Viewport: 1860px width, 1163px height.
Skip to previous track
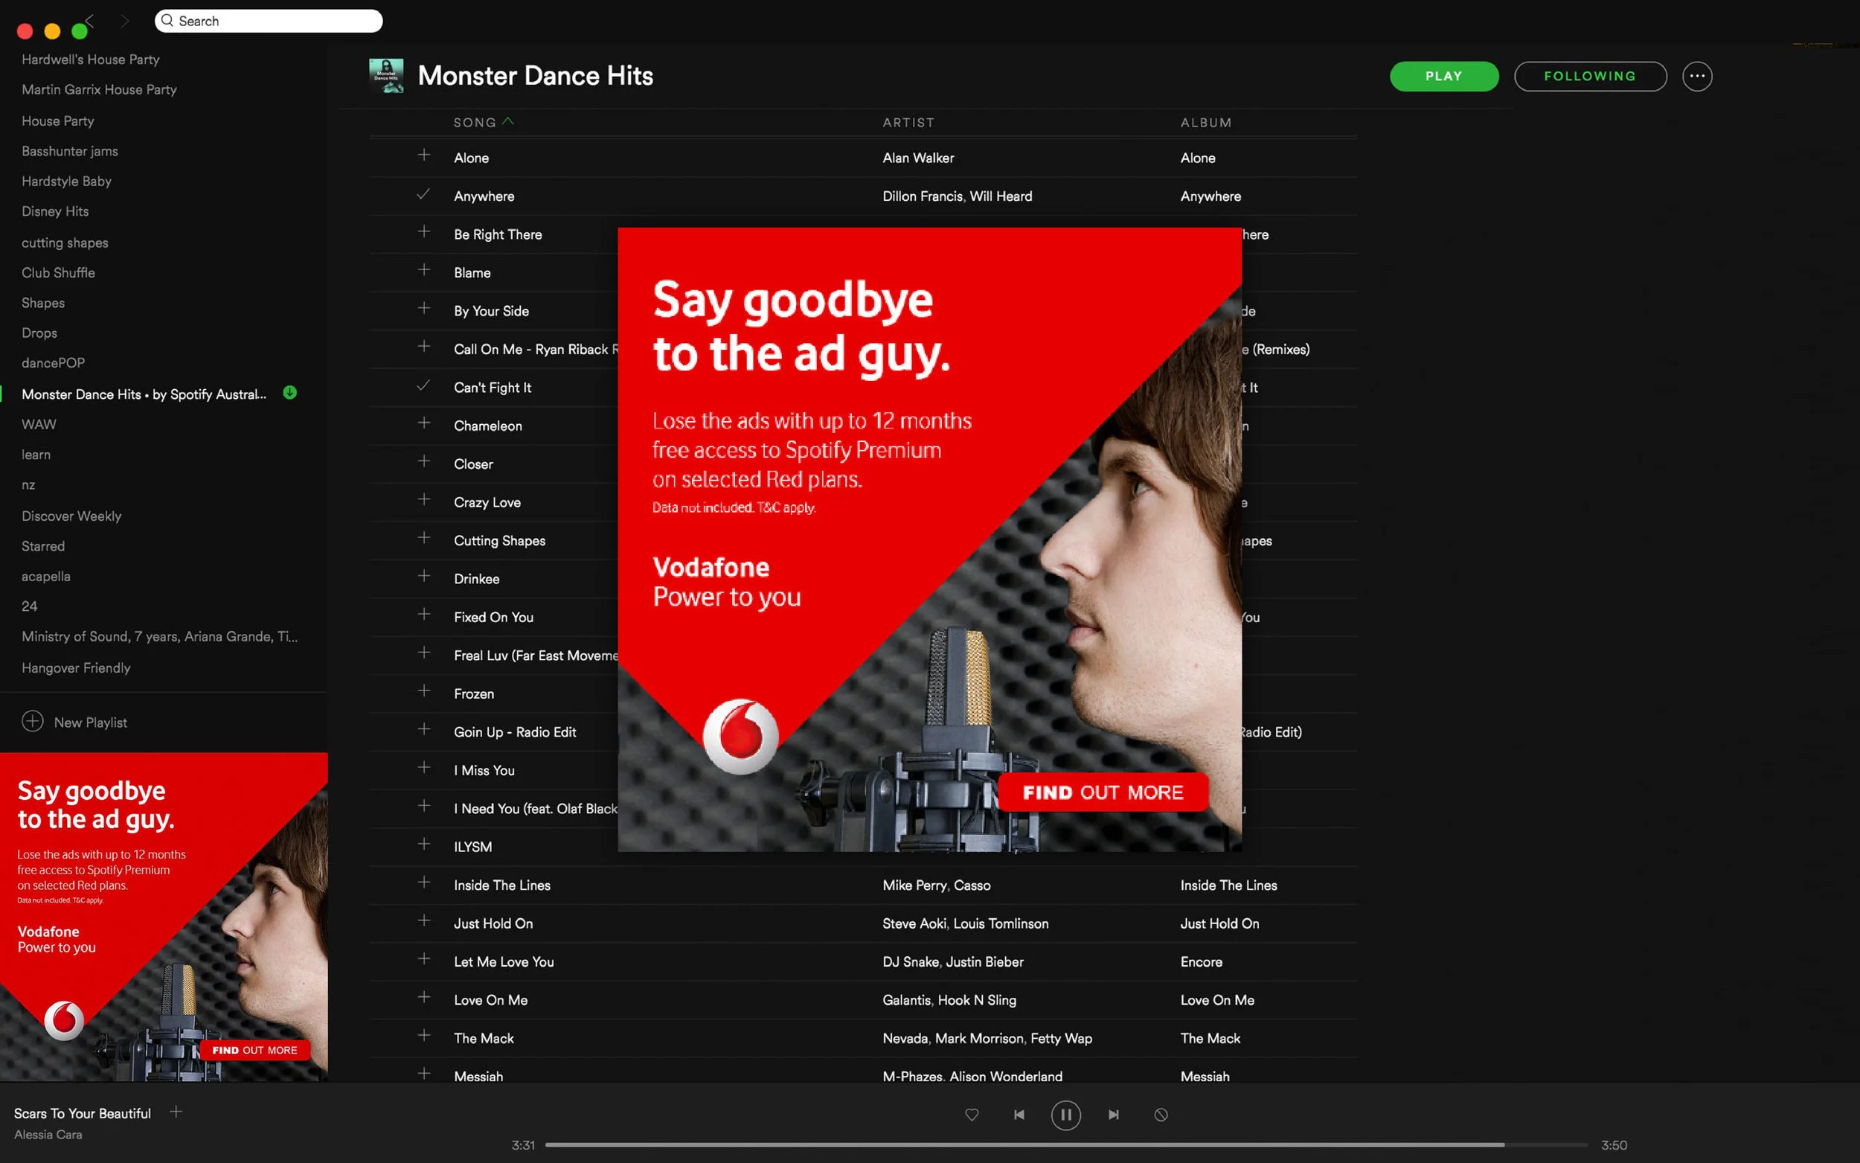[1019, 1115]
